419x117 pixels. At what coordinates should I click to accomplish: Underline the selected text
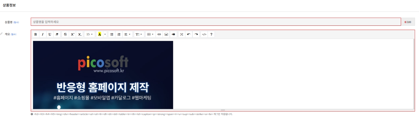click(50, 34)
